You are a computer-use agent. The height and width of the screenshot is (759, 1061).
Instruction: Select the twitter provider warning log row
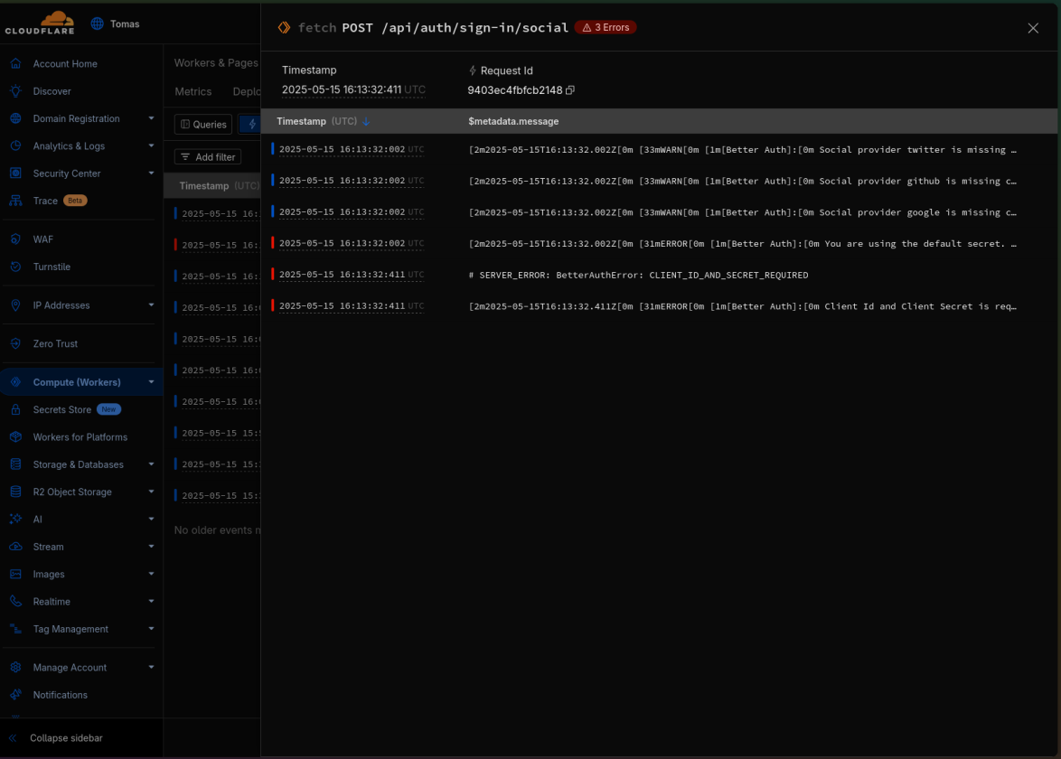click(659, 149)
